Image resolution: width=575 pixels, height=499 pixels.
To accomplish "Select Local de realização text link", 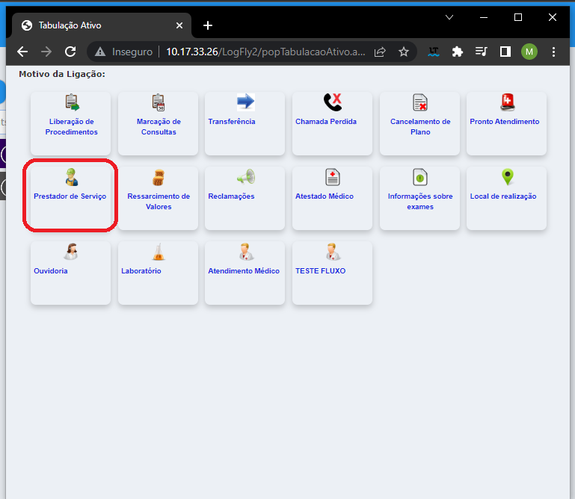I will (x=503, y=196).
